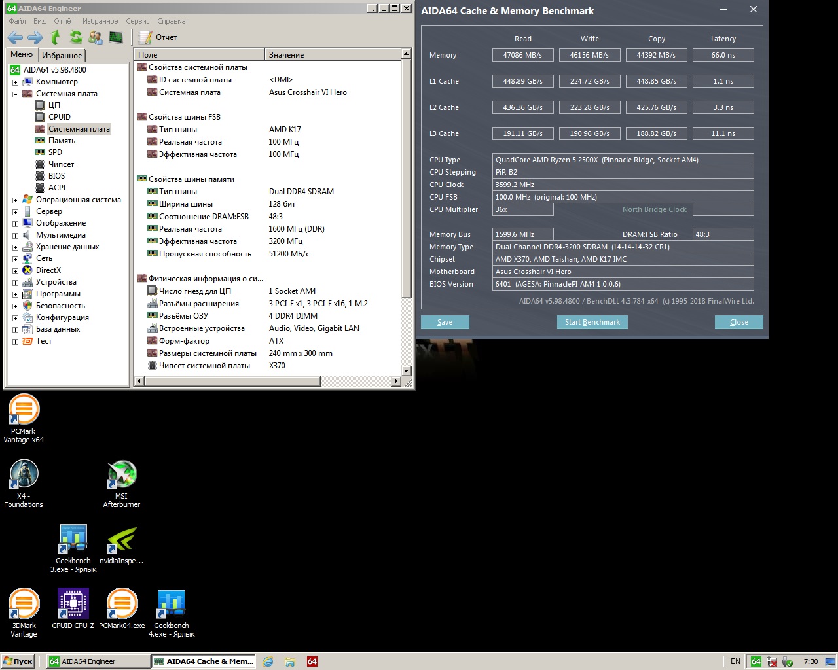838x670 pixels.
Task: Click the Back arrow in AIDA64 toolbar
Action: click(15, 37)
